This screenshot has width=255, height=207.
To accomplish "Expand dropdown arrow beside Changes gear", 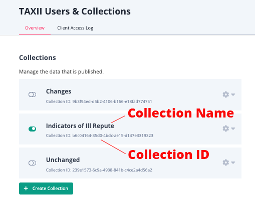I will click(x=233, y=94).
